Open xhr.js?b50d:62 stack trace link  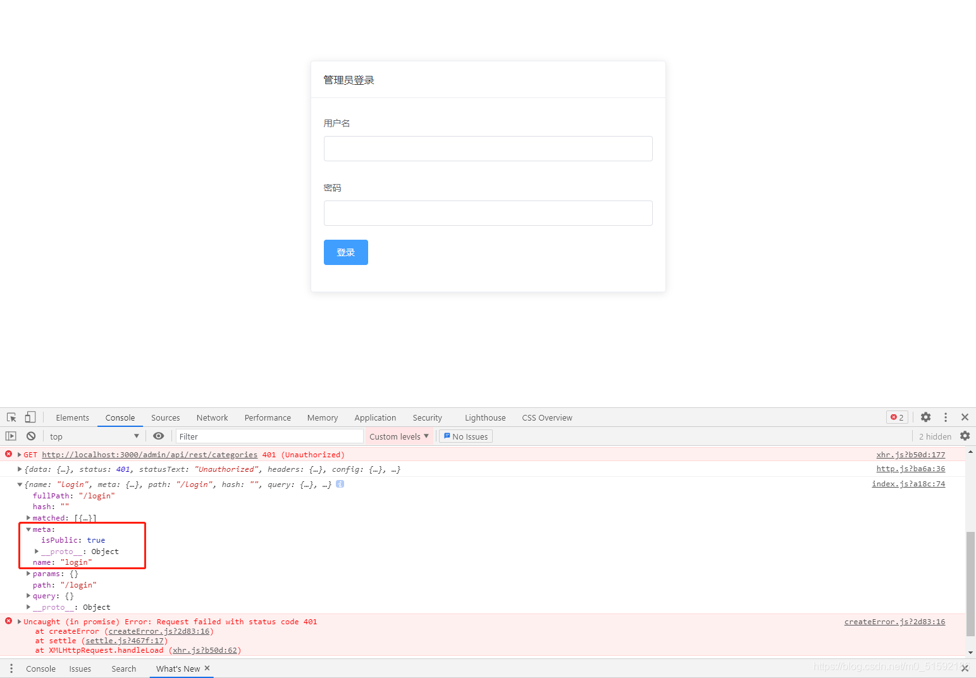point(205,650)
